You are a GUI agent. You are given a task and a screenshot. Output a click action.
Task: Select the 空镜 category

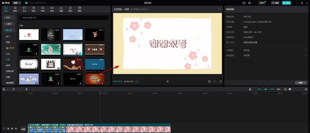(x=8, y=77)
